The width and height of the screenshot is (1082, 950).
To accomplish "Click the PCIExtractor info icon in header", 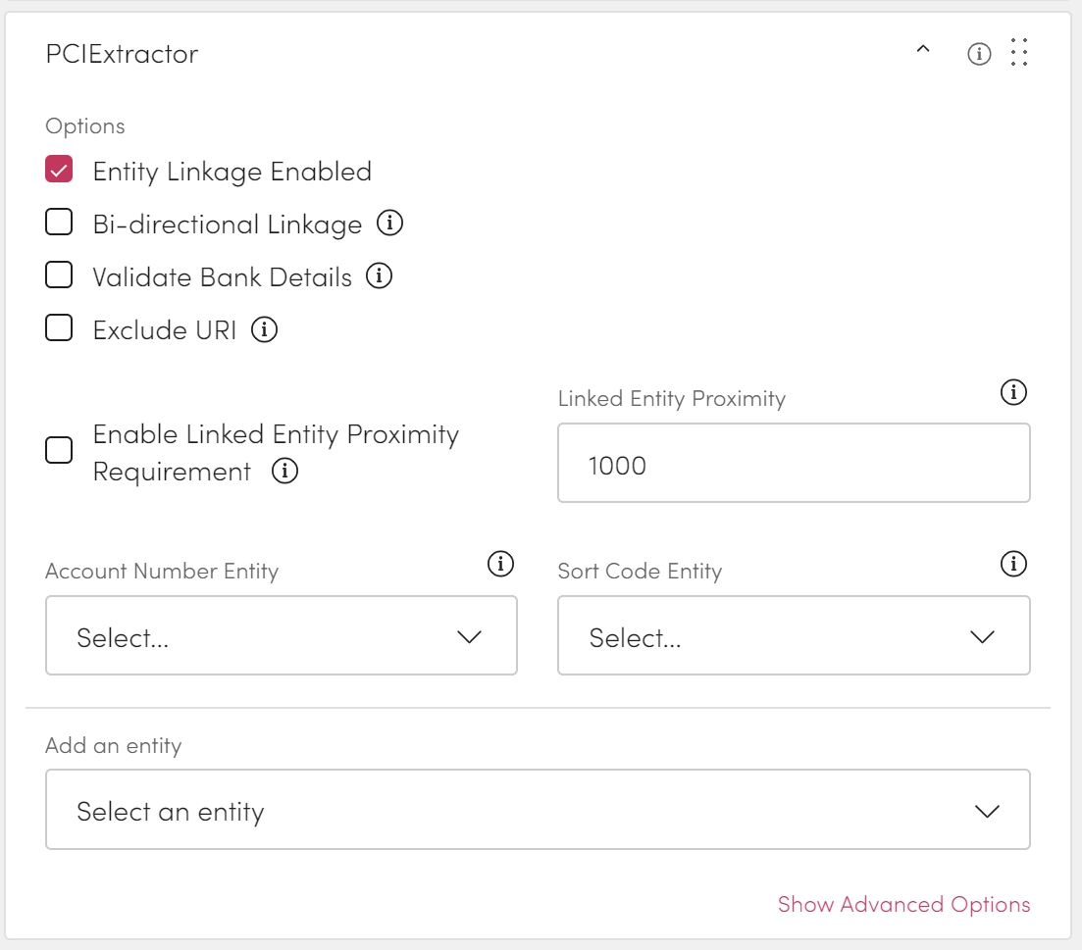I will pos(979,54).
